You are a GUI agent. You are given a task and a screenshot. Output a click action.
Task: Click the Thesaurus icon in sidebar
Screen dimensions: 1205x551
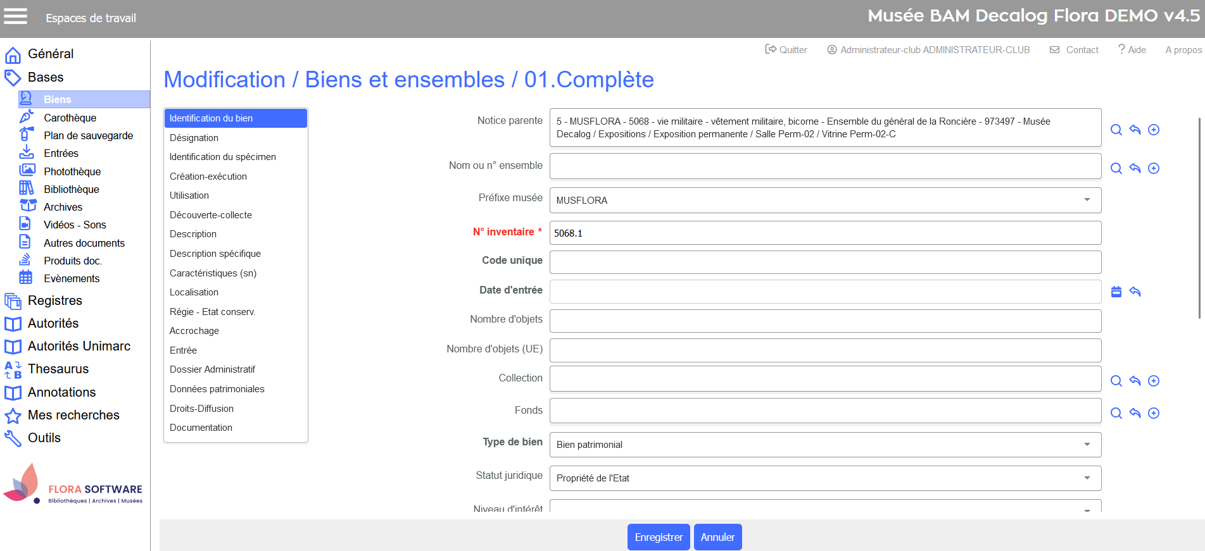pos(13,369)
